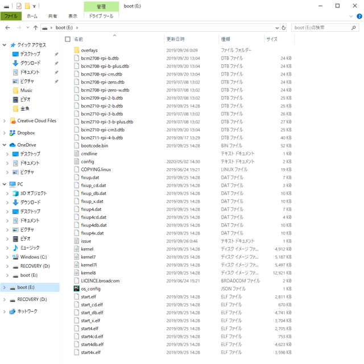Viewport: 364px width, 364px height.
Task: Select file start4x.elf
Action: (90, 352)
